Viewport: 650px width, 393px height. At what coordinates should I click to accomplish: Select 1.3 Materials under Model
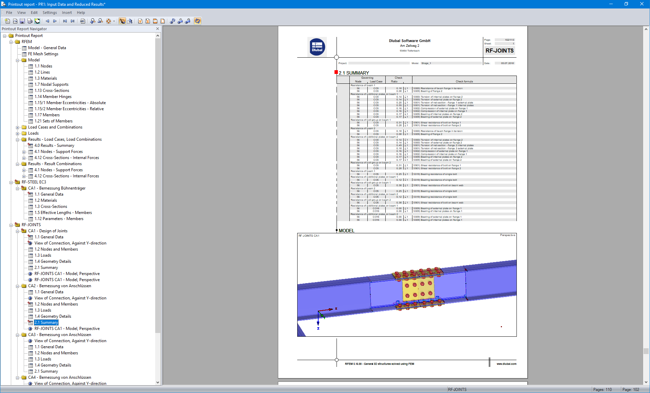click(46, 78)
